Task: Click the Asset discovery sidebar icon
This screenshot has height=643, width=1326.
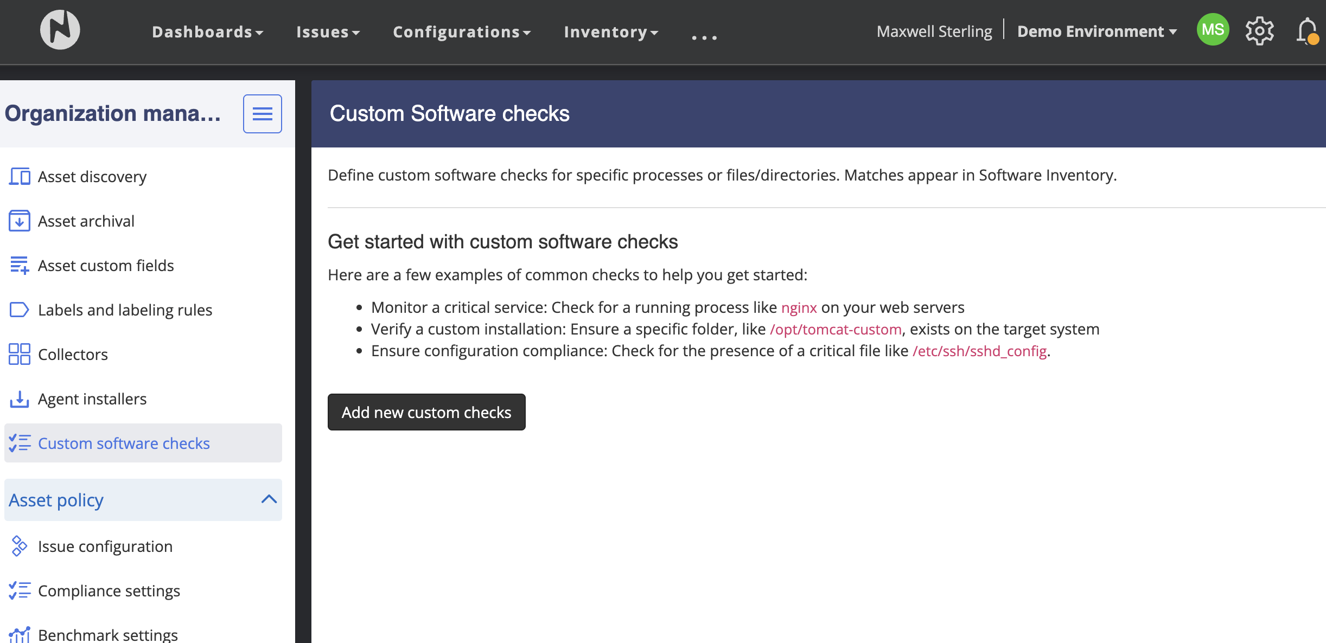Action: click(x=20, y=177)
